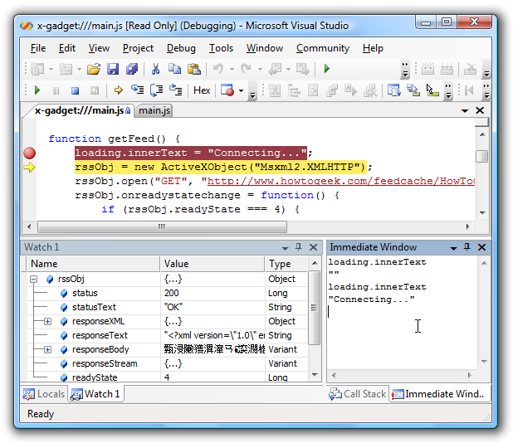Open the Immediate Window position dropdown
Viewport: 513px width, 443px height.
point(453,248)
